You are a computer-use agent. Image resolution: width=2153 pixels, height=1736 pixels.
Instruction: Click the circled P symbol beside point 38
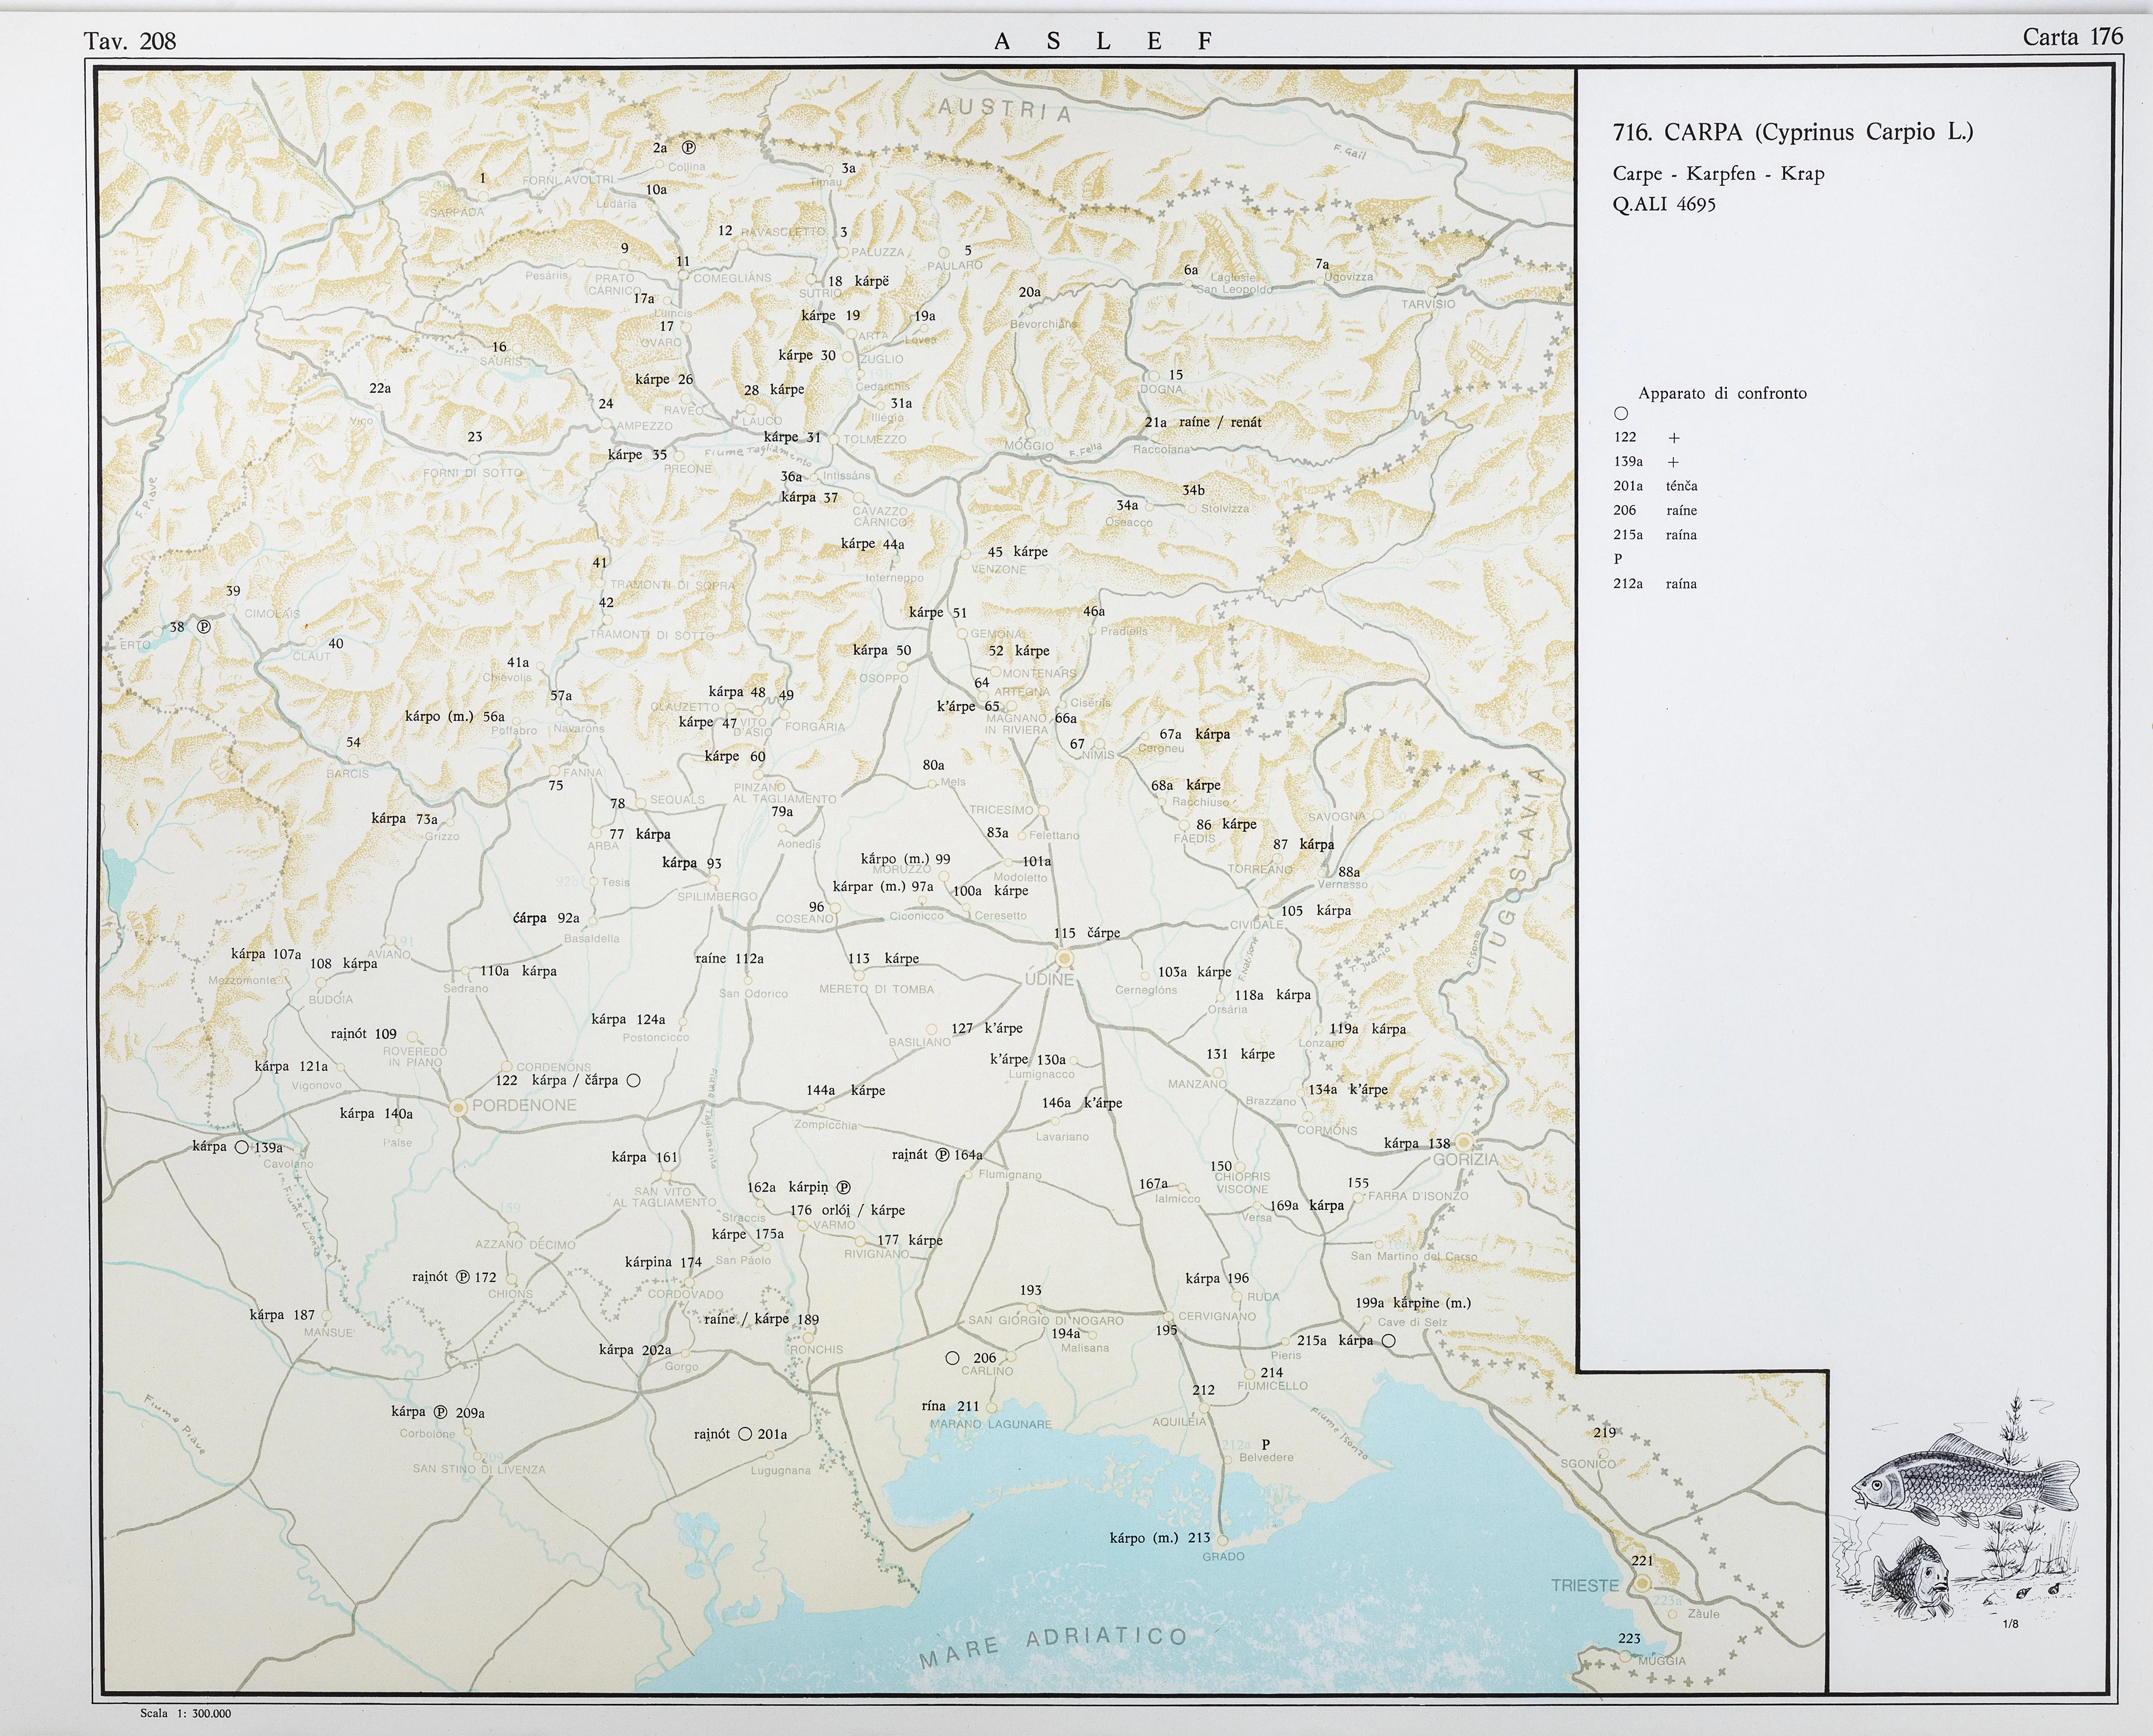coord(204,627)
